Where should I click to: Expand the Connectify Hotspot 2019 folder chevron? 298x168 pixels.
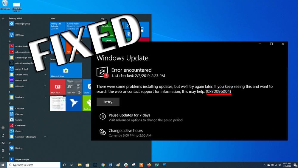[x=45, y=137]
